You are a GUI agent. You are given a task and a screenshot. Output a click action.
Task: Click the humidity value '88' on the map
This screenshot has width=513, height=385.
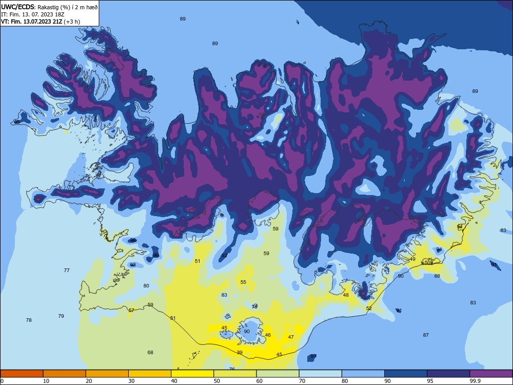tap(437, 276)
